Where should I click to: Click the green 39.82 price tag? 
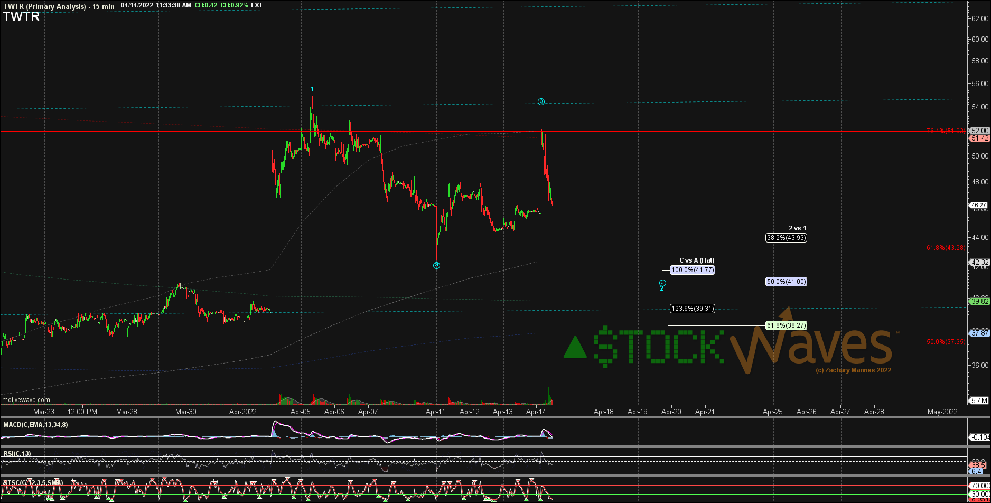click(x=979, y=301)
